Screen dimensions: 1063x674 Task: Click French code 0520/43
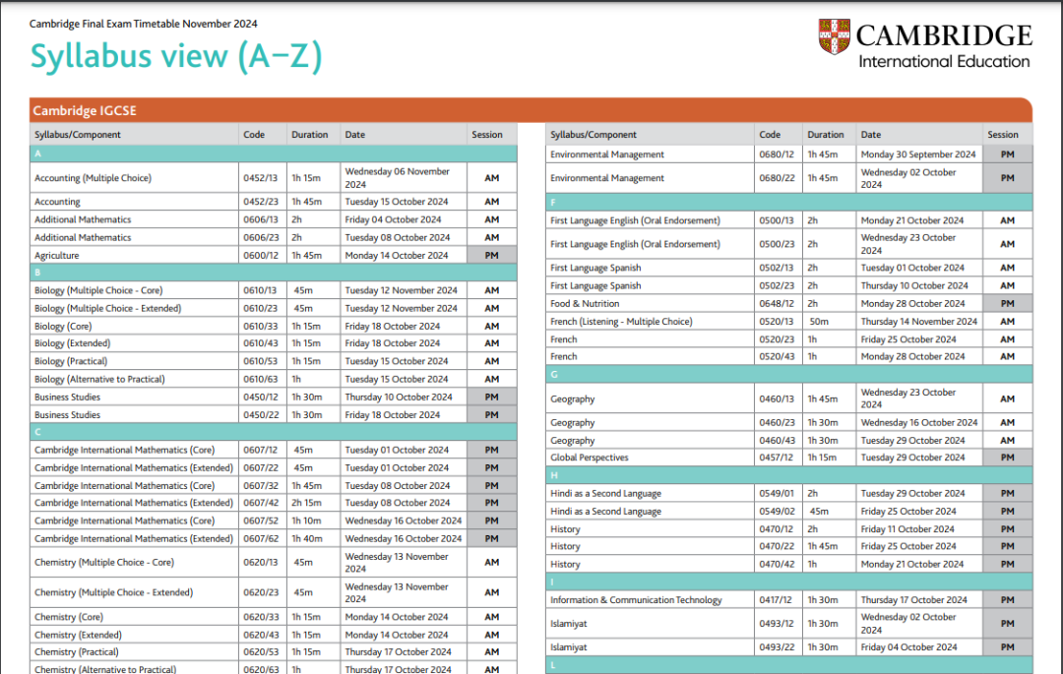tap(777, 356)
